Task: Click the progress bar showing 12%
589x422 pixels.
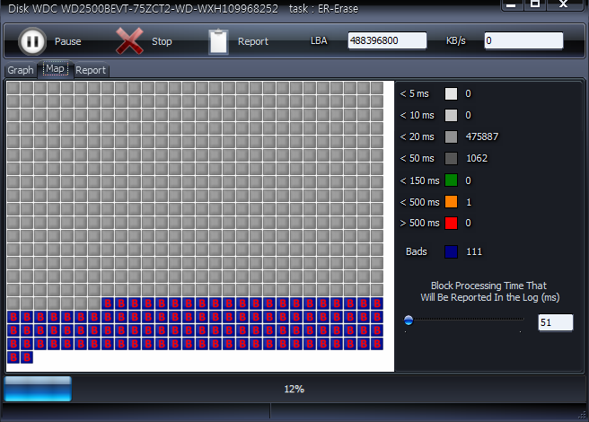Action: [x=294, y=389]
